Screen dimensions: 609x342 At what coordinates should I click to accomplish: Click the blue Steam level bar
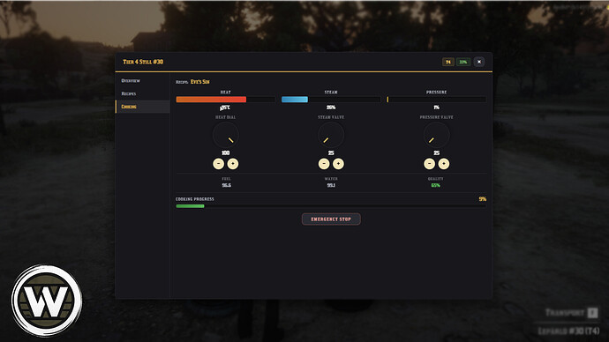[331, 100]
